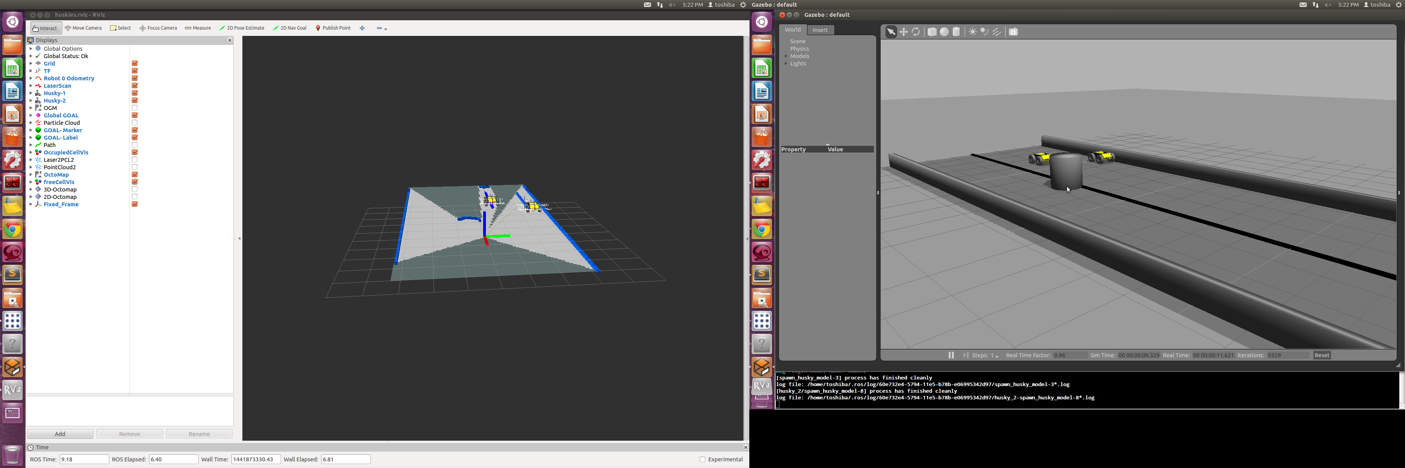Select the GOAL- Marker display row
The image size is (1405, 468).
(63, 130)
